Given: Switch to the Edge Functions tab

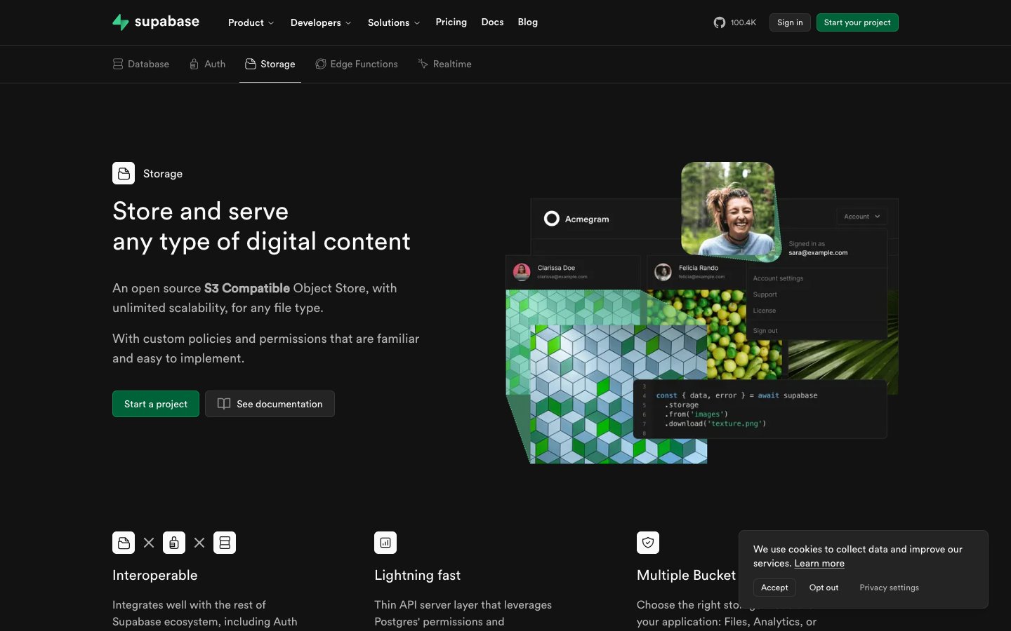Looking at the screenshot, I should tap(357, 64).
